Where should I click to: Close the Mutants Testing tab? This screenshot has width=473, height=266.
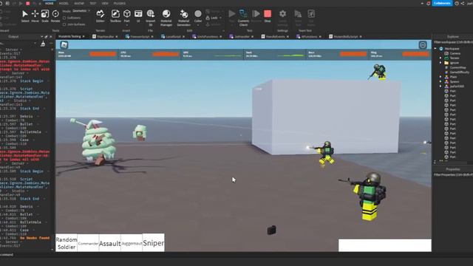[84, 37]
